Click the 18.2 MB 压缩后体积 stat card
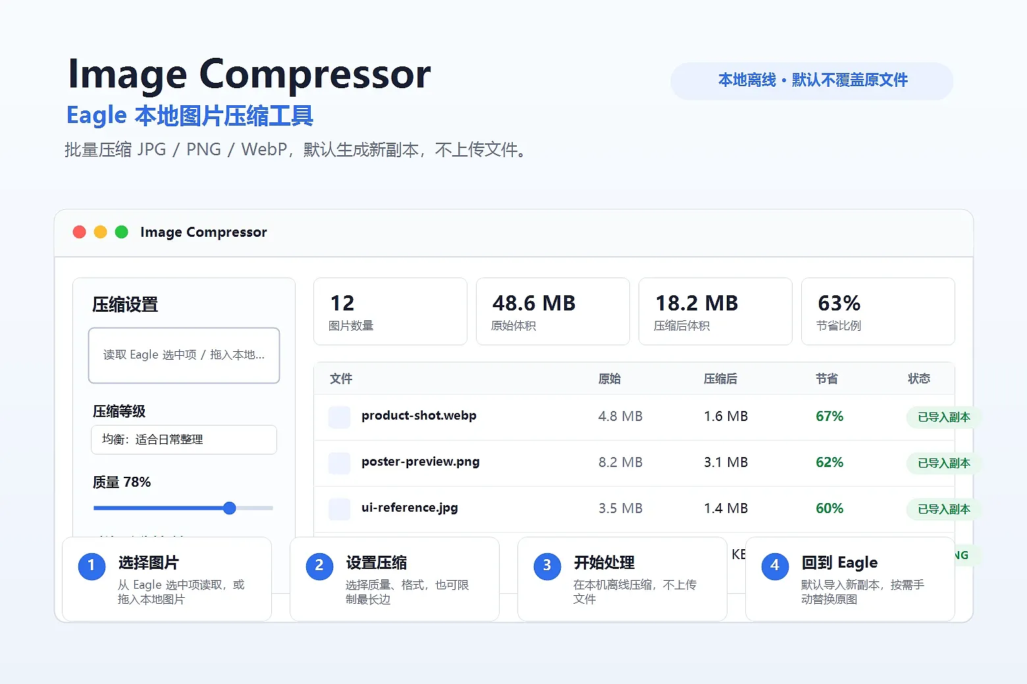 pyautogui.click(x=716, y=311)
